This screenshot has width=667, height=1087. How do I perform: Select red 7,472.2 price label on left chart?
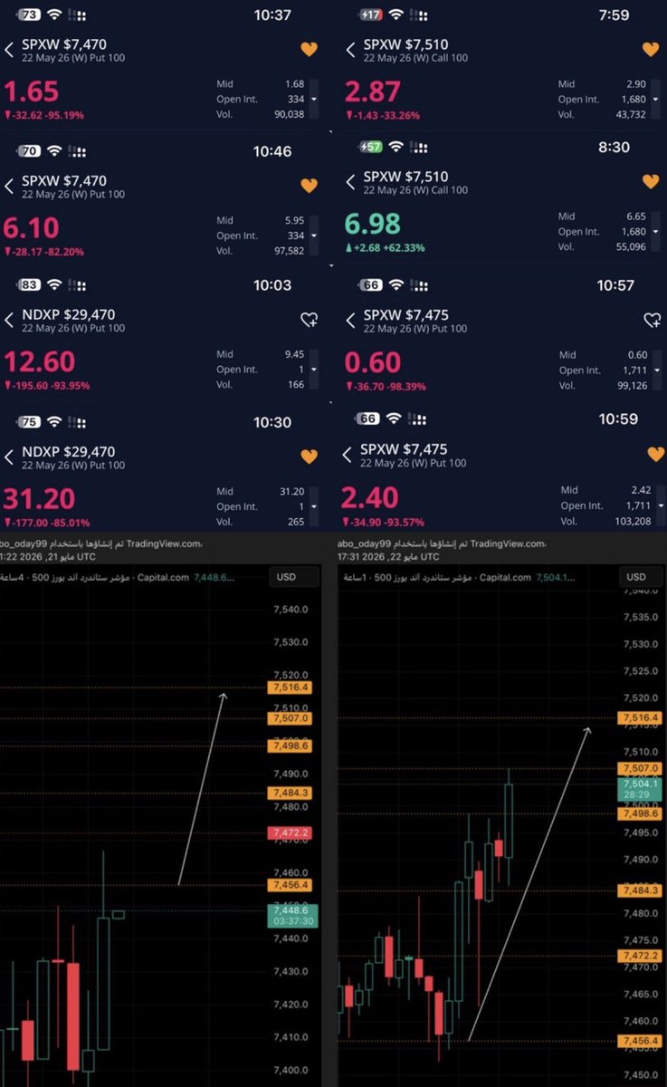tap(290, 832)
